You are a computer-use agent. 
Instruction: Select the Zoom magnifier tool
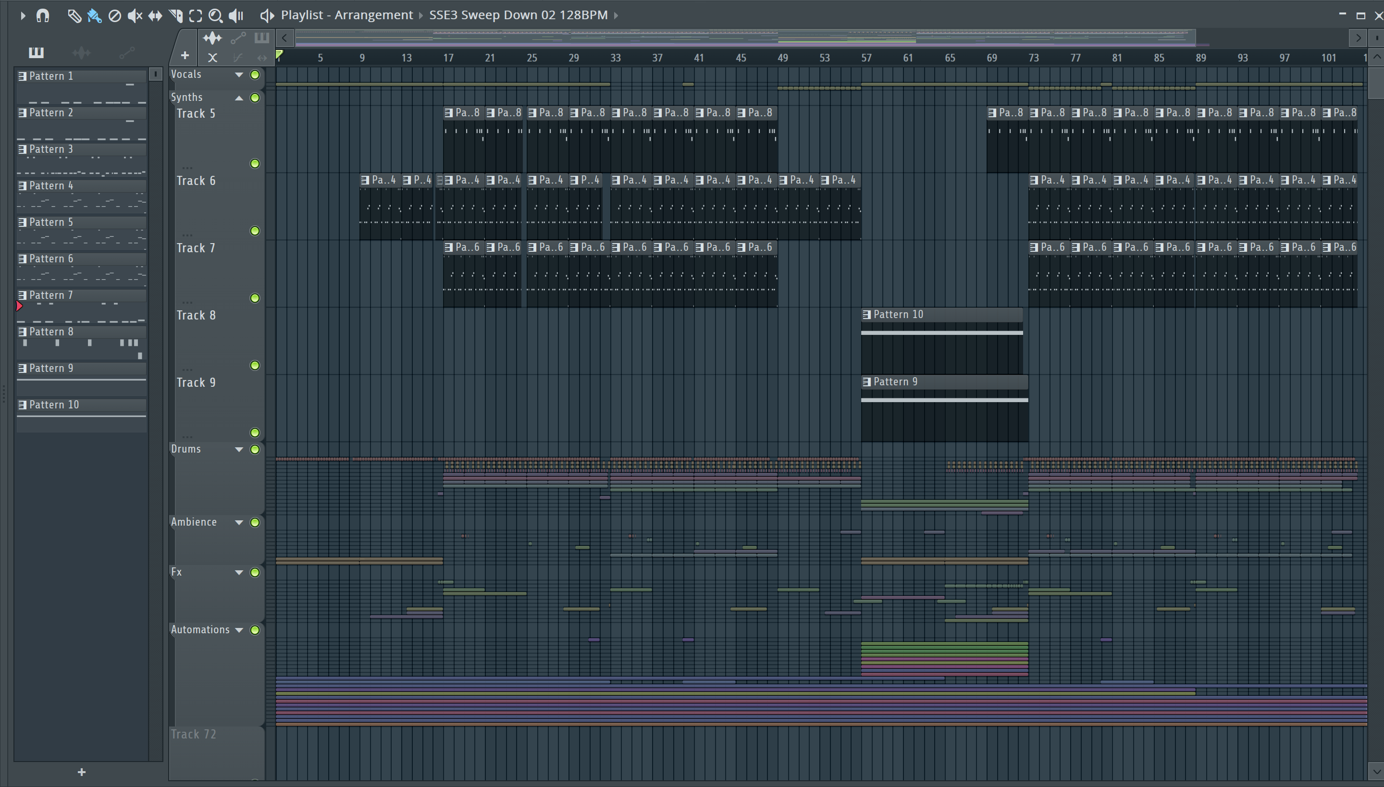pos(216,16)
